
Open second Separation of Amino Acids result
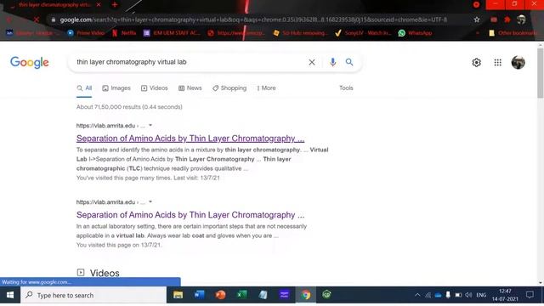190,215
